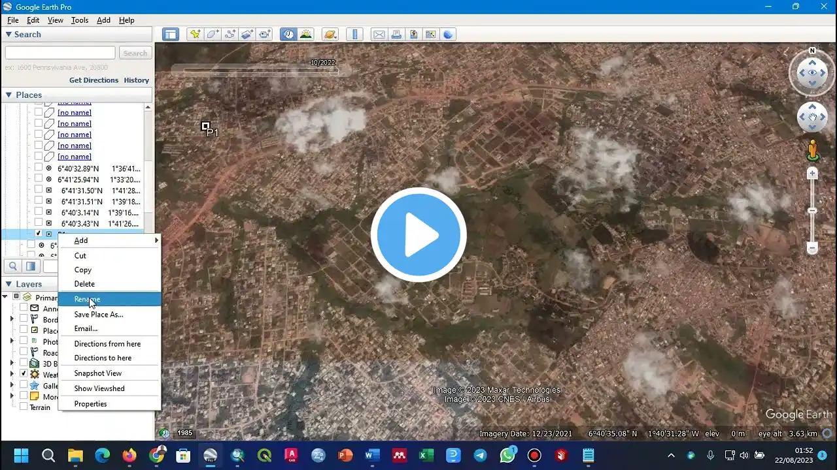
Task: Expand the Borders layer node
Action: pyautogui.click(x=12, y=319)
